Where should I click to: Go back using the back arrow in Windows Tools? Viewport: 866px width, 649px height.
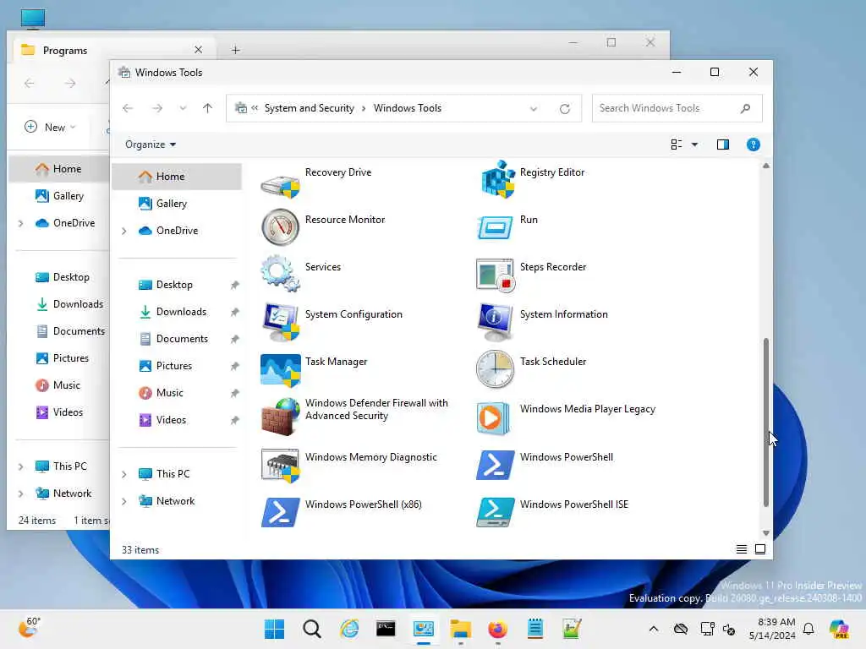point(128,108)
